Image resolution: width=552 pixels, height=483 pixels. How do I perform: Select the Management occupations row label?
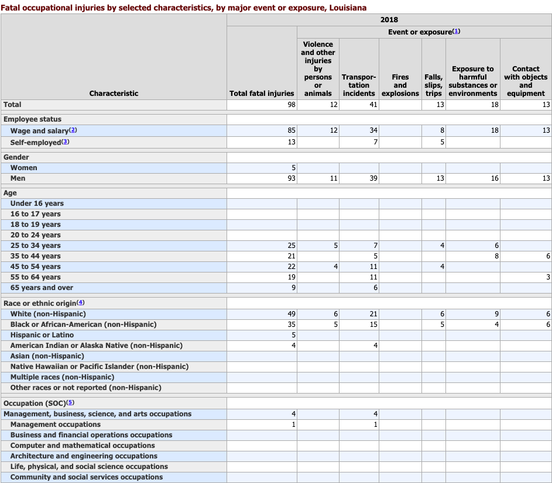[55, 425]
